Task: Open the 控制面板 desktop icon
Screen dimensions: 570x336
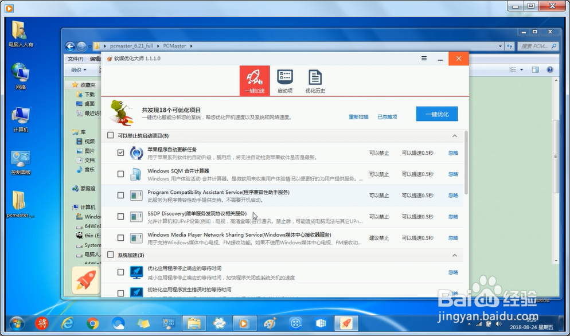Action: [21, 162]
